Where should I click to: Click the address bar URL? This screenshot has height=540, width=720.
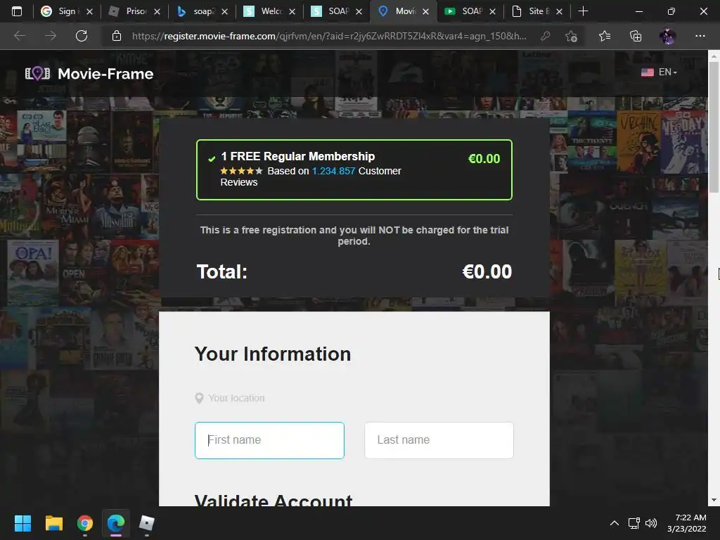pos(329,36)
